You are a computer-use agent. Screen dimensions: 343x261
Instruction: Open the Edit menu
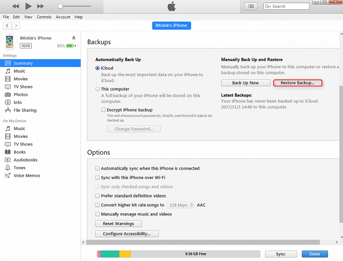pyautogui.click(x=16, y=17)
